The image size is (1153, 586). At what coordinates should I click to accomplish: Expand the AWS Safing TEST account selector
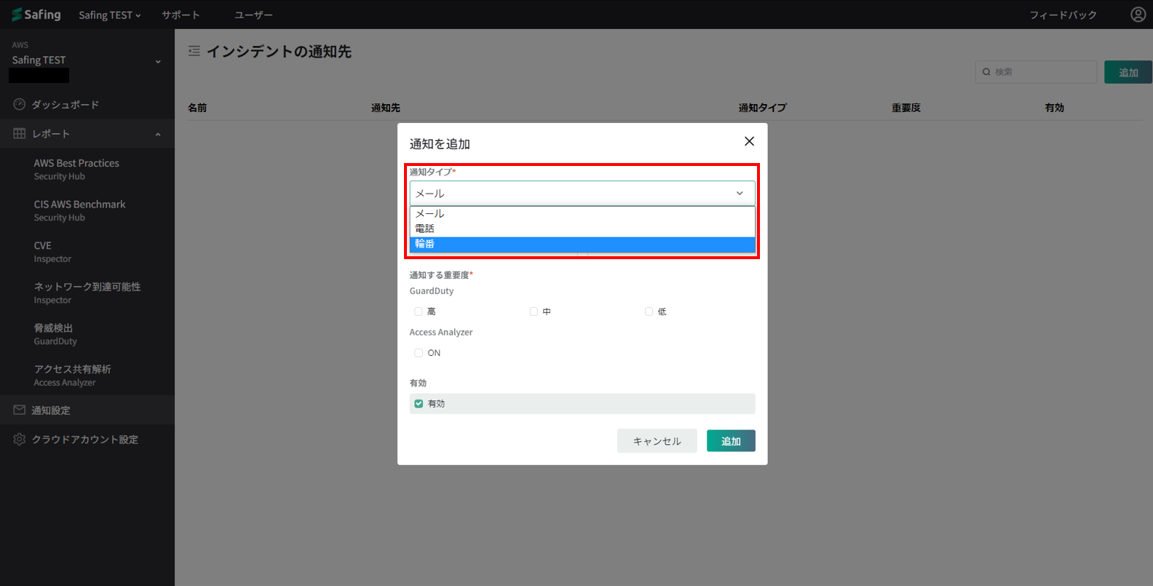tap(87, 60)
